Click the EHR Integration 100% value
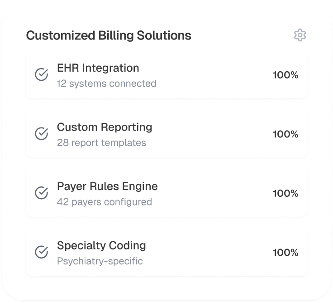 click(x=285, y=75)
